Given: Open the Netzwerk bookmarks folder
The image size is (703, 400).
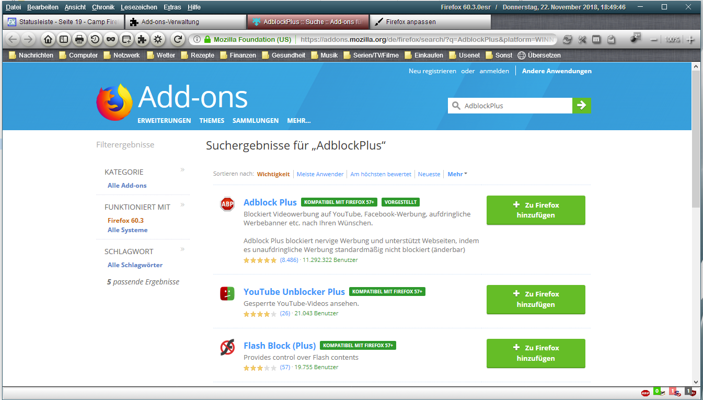Looking at the screenshot, I should coord(121,55).
